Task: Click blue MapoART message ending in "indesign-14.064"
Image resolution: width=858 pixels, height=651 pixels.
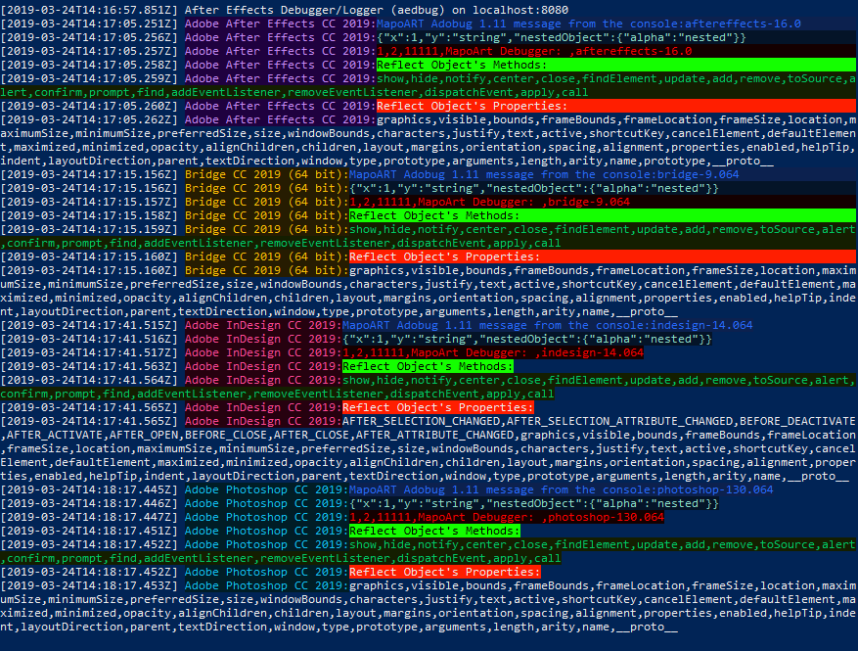Action: point(547,325)
